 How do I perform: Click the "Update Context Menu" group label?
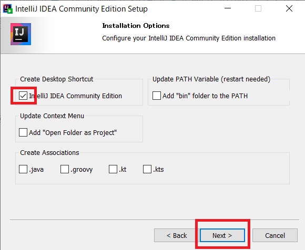pos(52,116)
